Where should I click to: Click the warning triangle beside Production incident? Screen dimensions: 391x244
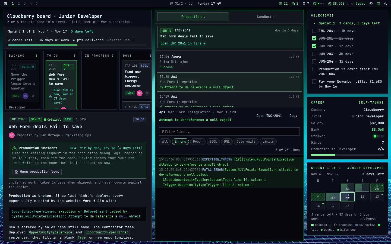(14, 148)
